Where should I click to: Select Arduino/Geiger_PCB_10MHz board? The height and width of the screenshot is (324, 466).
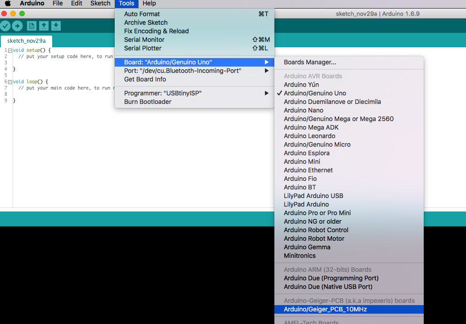(x=349, y=310)
